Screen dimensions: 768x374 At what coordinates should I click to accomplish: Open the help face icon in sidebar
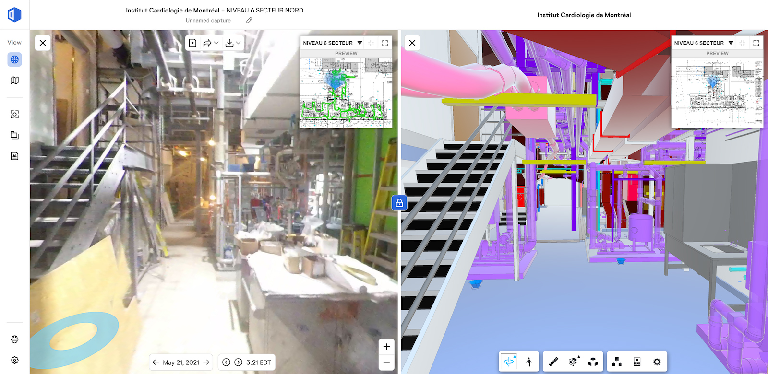tap(14, 339)
